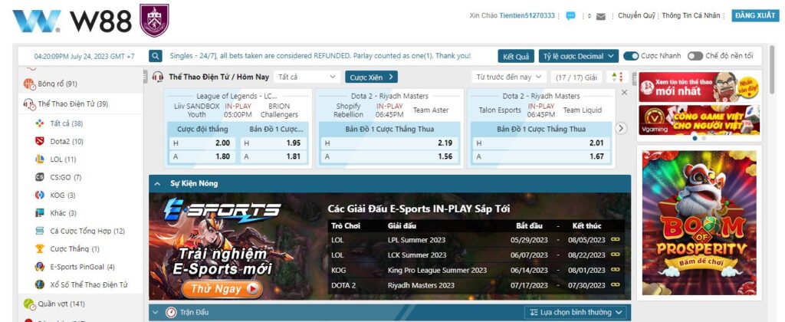Click the first banner carousel dot
785x322 pixels.
pyautogui.click(x=695, y=138)
